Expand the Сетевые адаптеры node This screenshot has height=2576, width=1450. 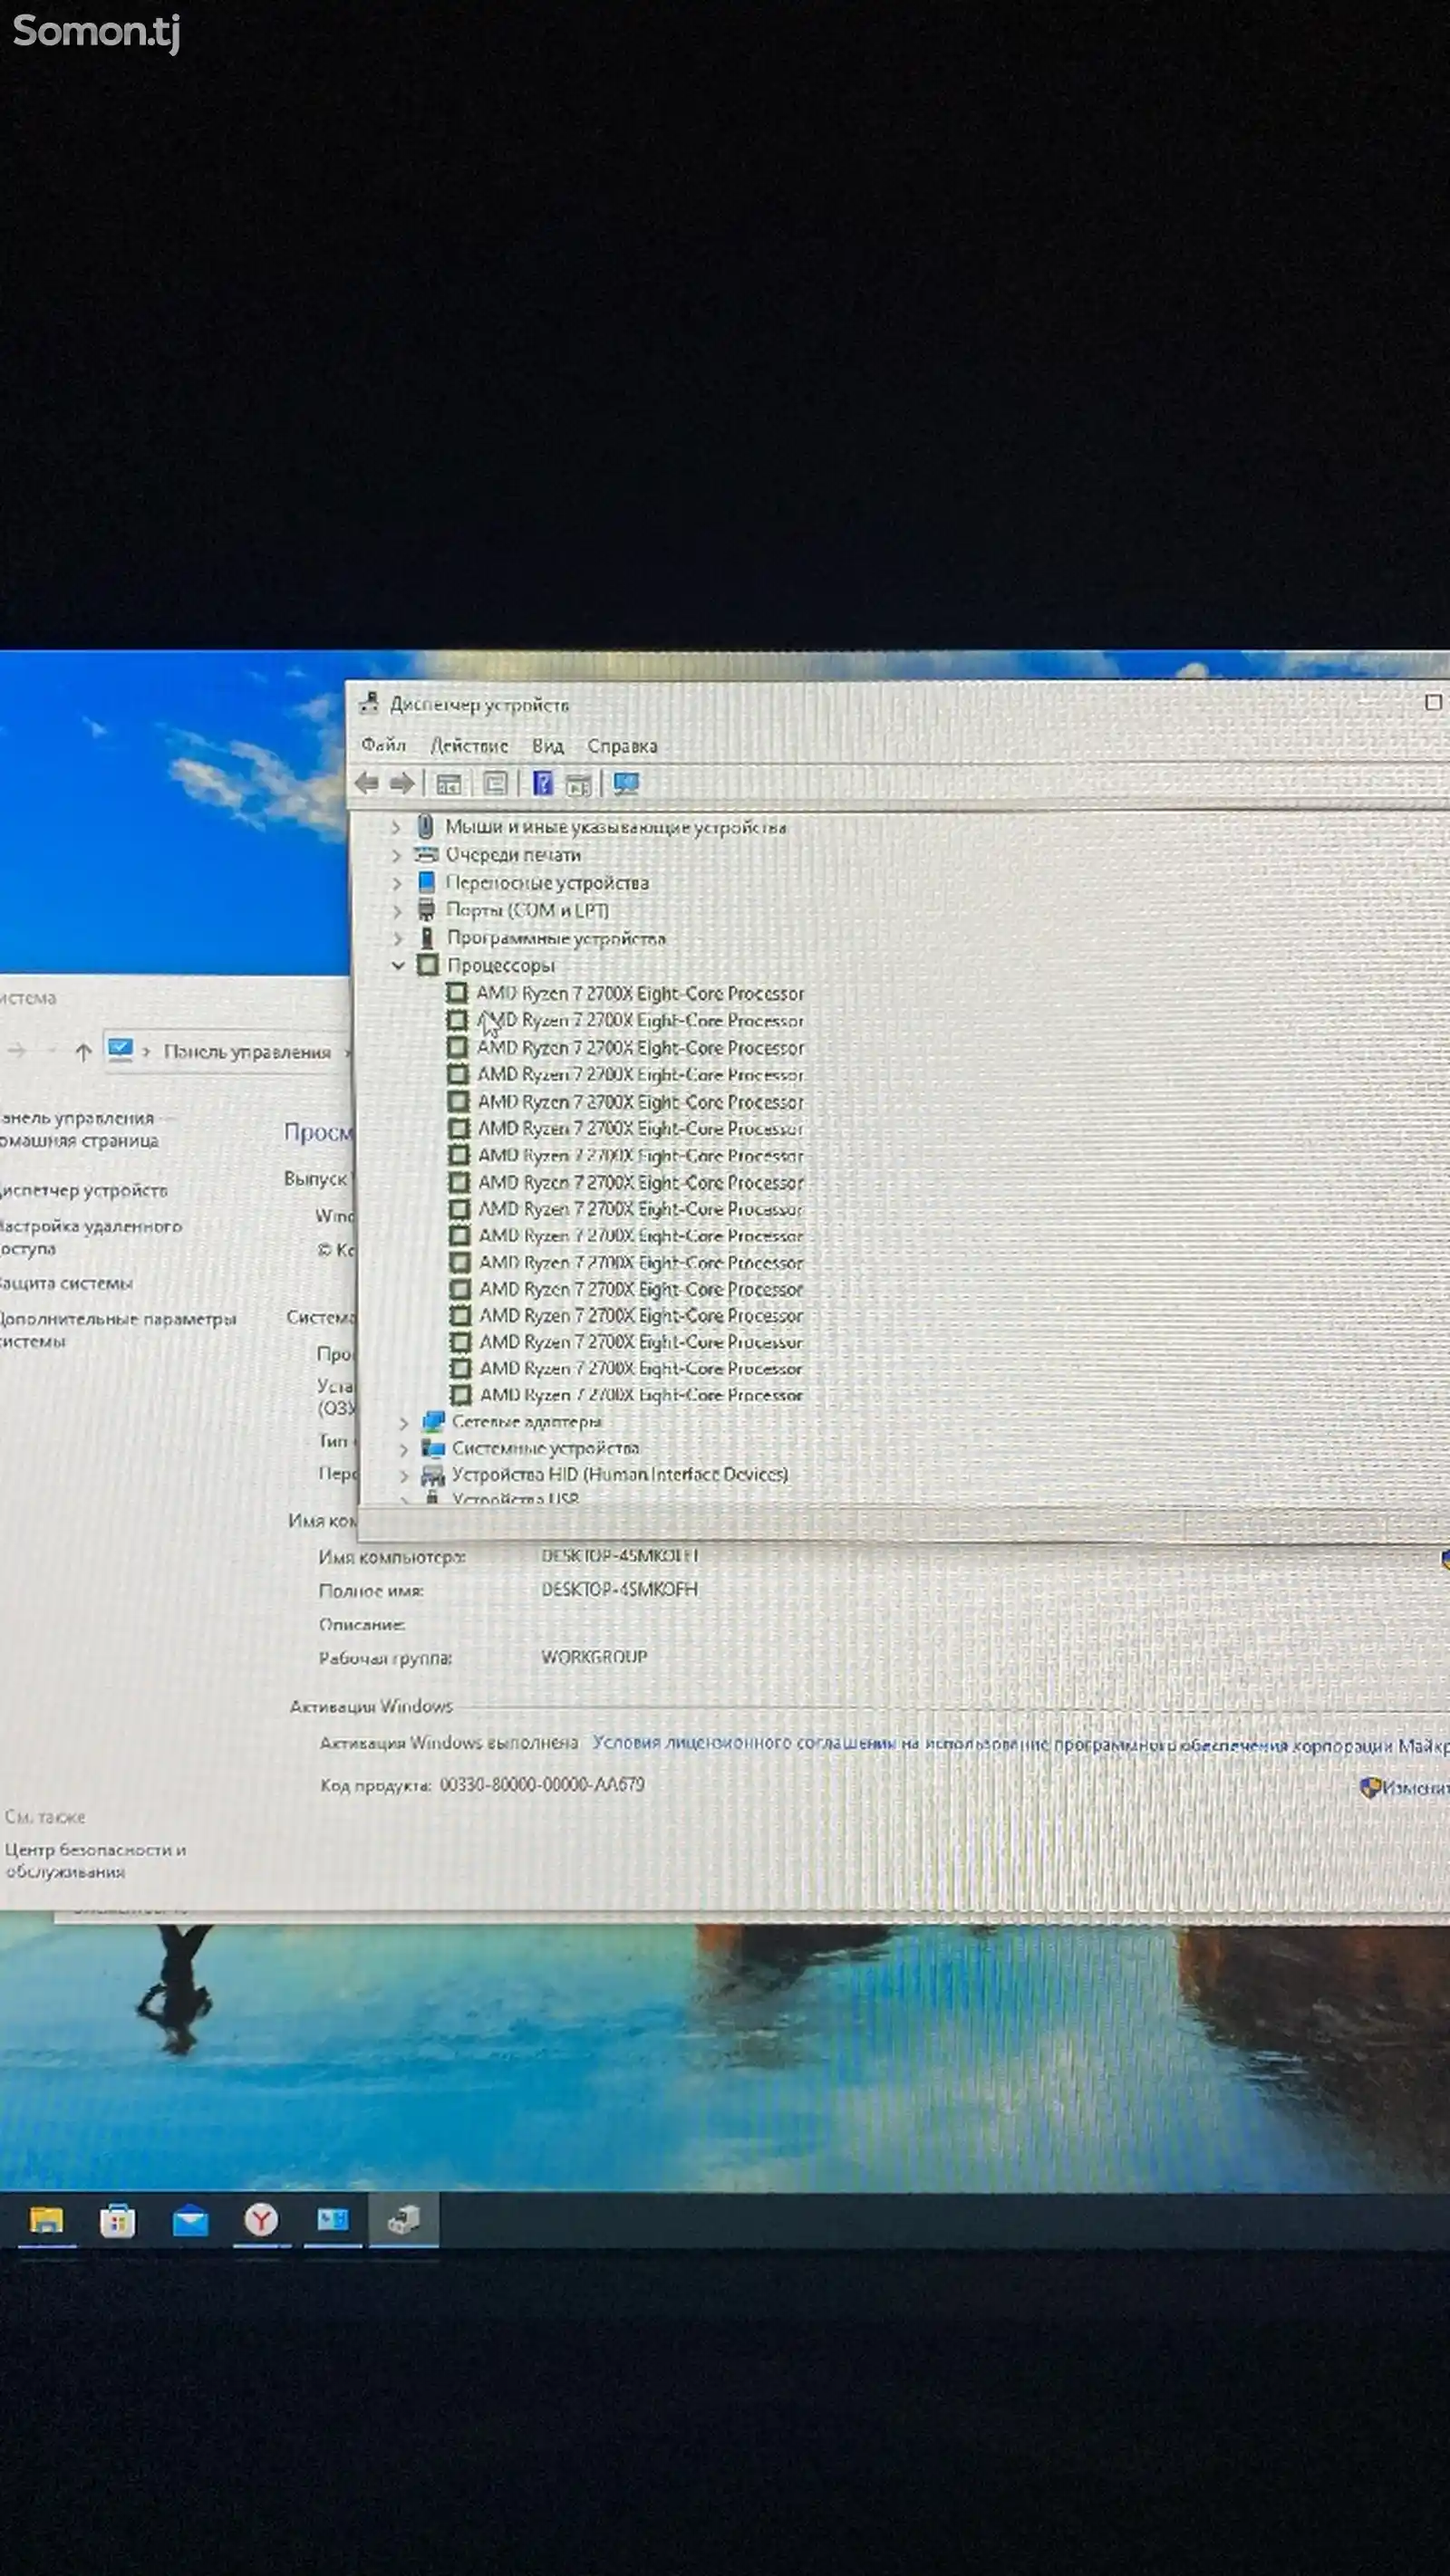click(x=404, y=1422)
